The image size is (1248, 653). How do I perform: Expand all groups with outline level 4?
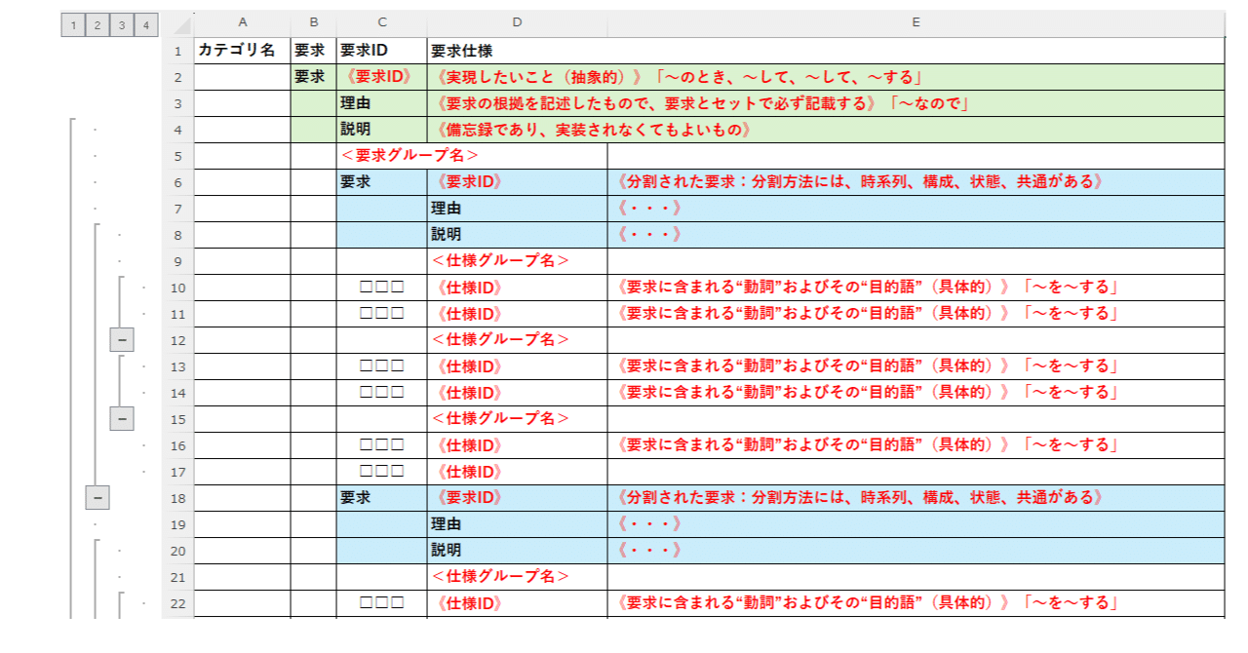145,25
